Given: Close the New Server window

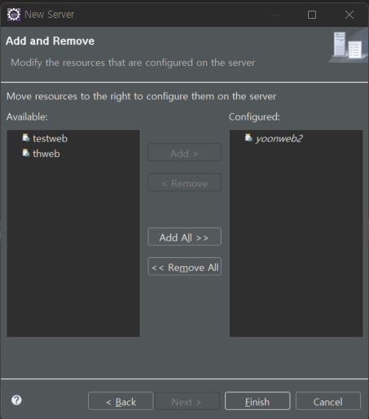Looking at the screenshot, I should click(349, 15).
